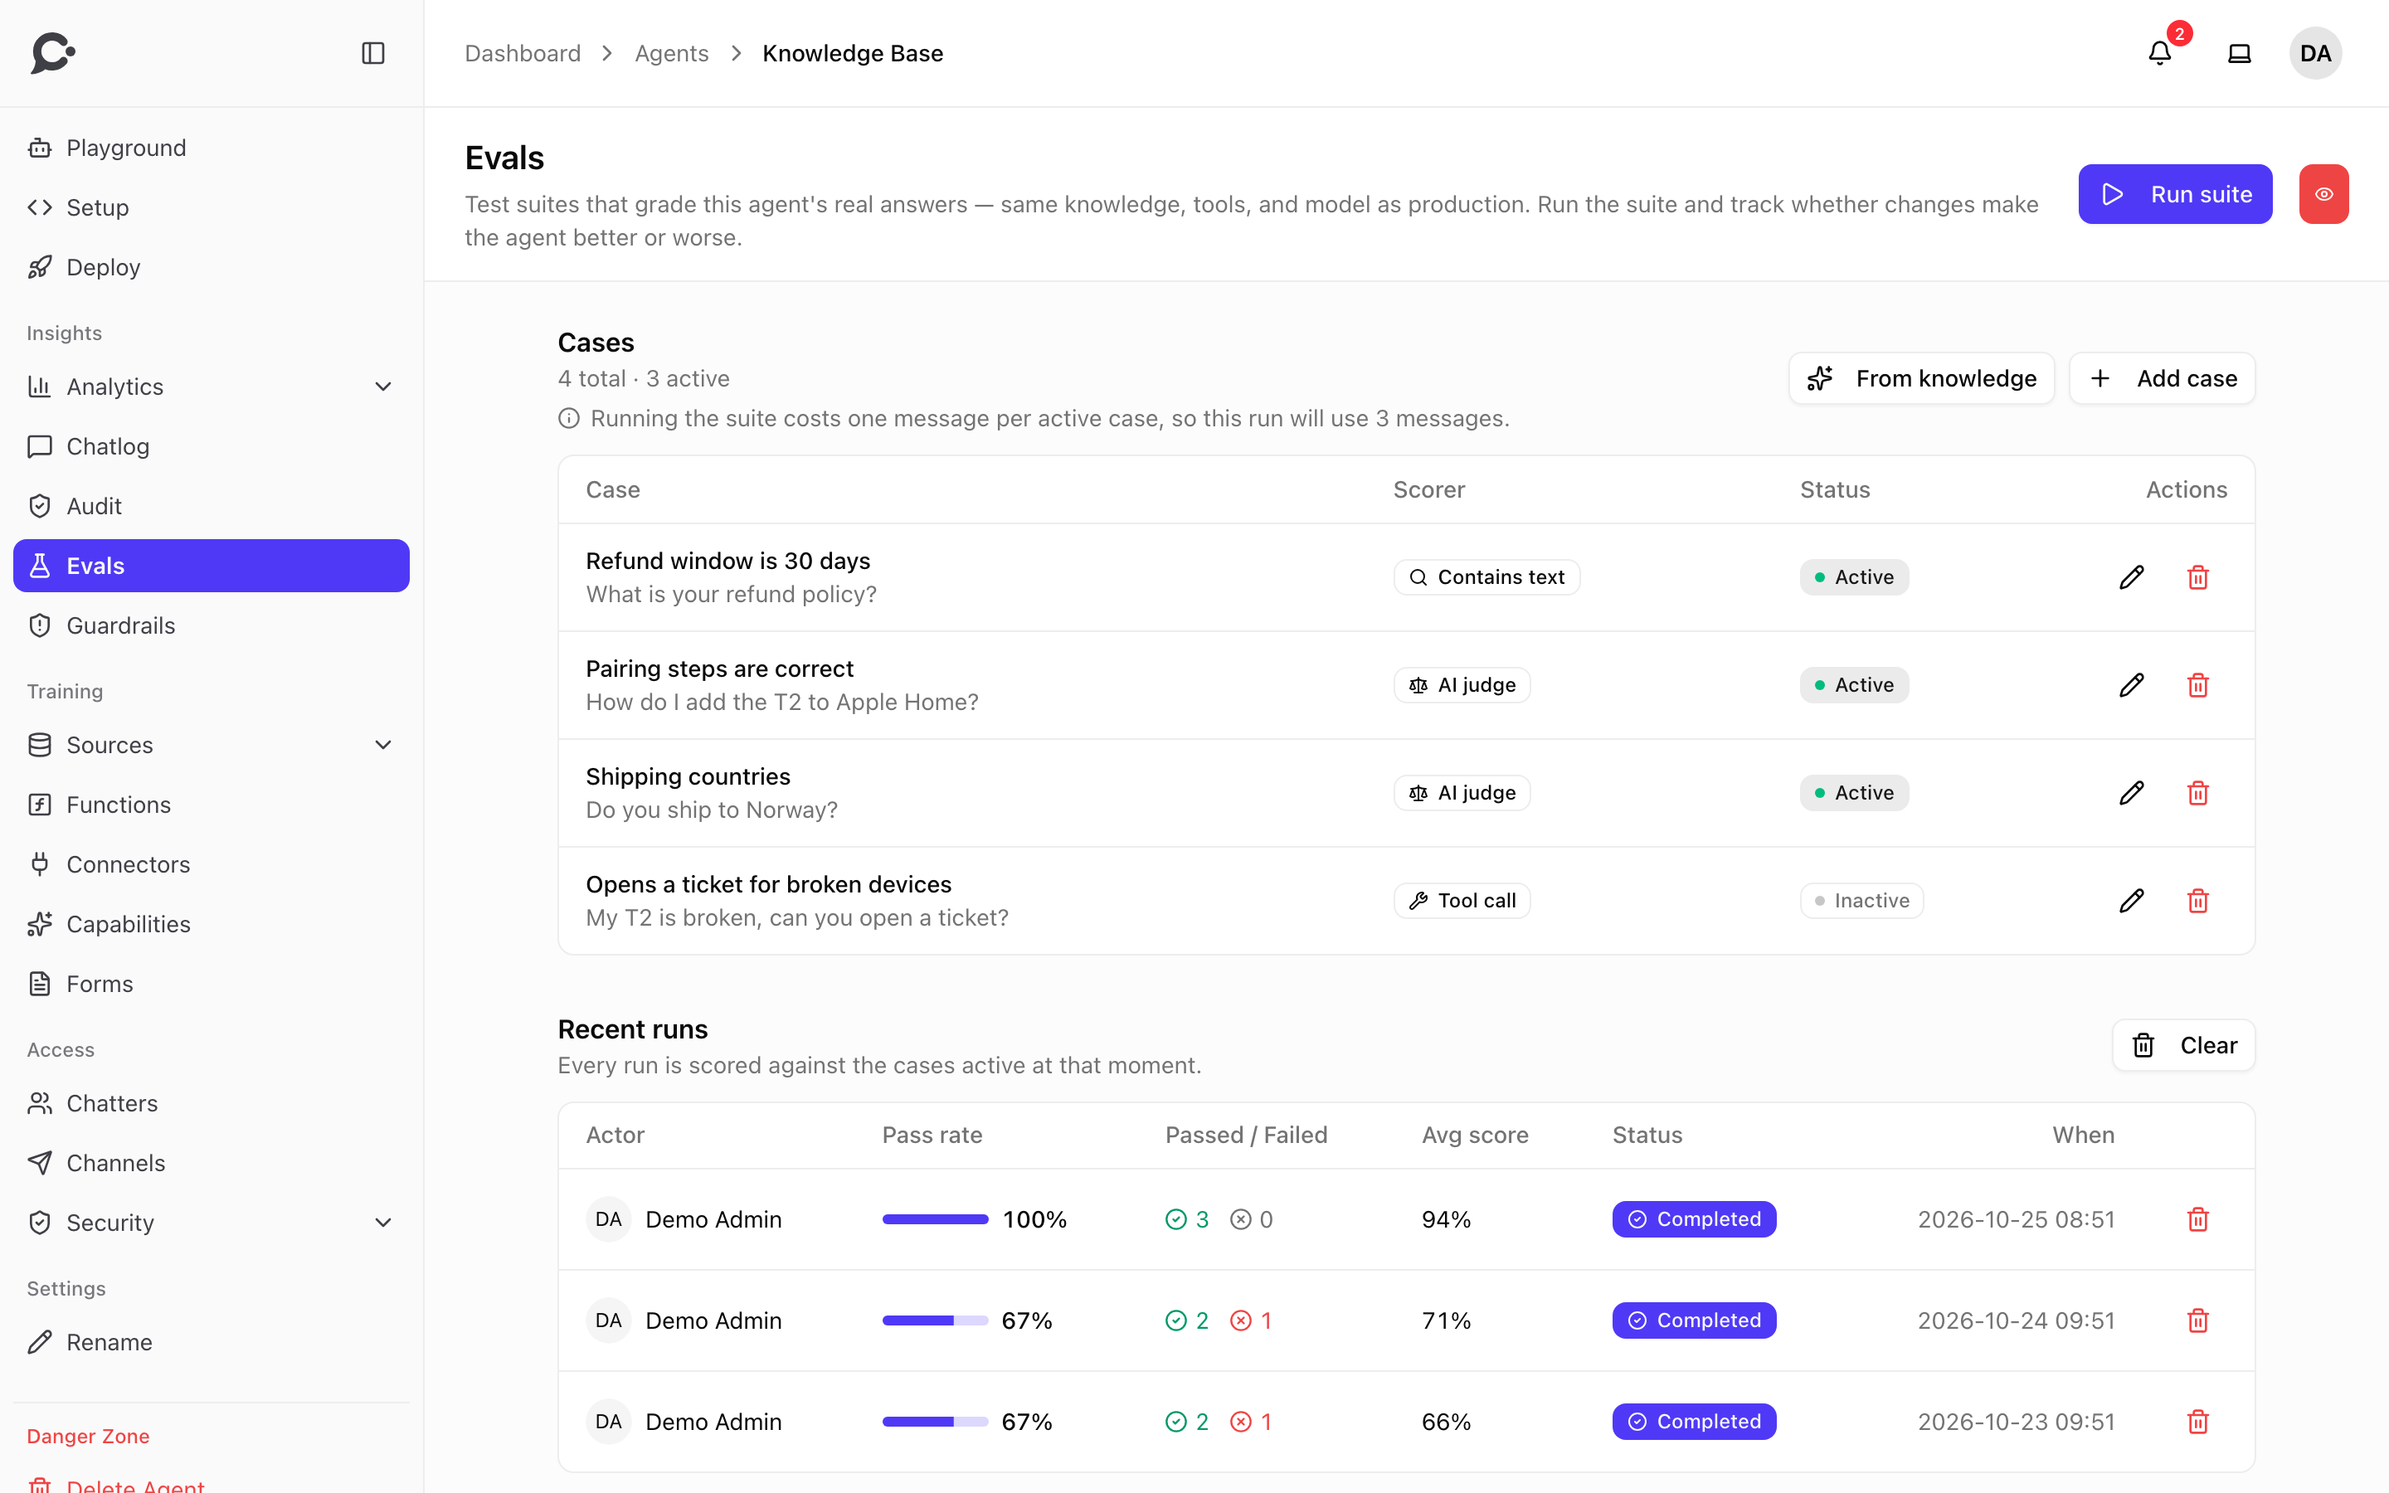Select Connectors in the Training section
2389x1493 pixels.
point(212,865)
